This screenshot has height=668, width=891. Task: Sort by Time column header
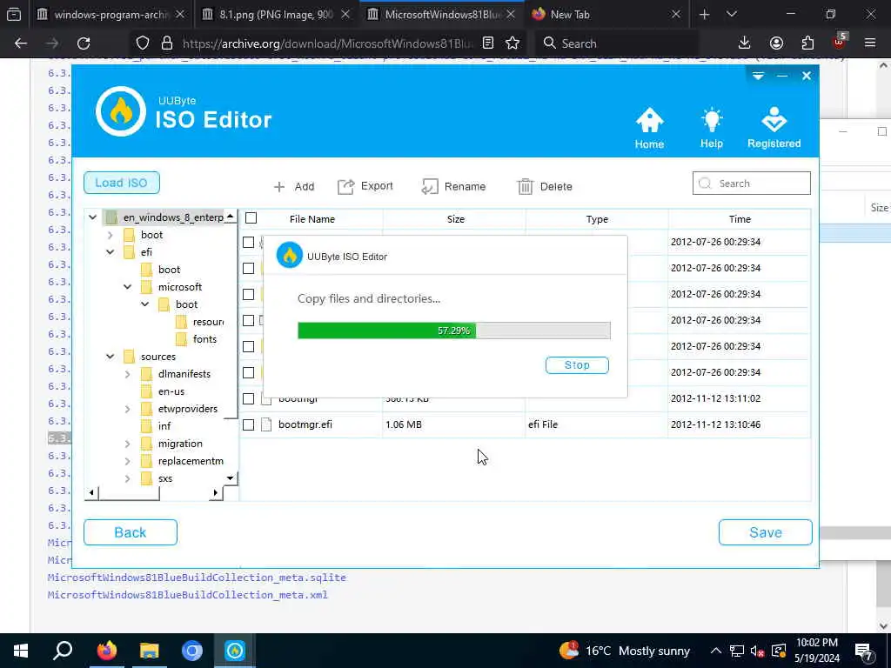[740, 219]
